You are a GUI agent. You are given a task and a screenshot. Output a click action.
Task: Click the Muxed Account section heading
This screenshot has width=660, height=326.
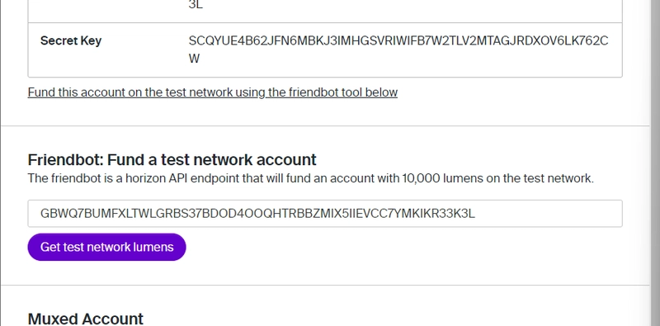86,319
